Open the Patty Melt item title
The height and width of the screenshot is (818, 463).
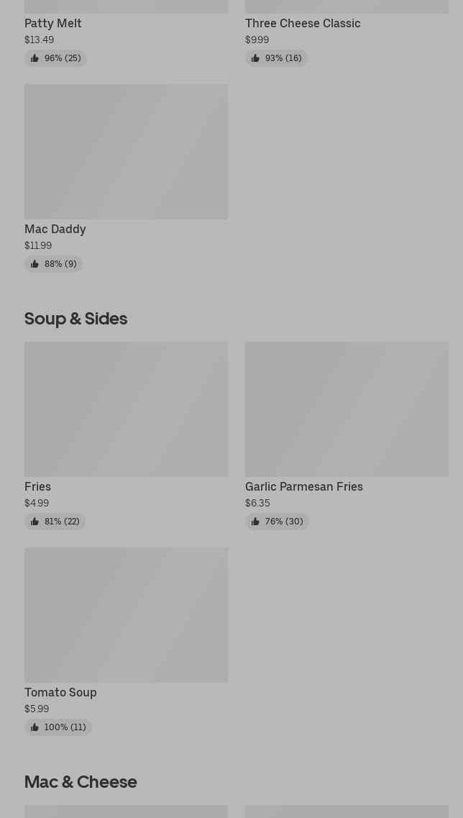(x=53, y=23)
